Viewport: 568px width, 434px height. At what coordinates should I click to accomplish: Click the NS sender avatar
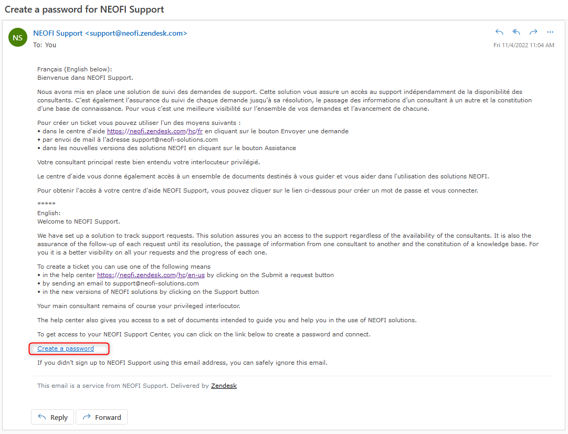coord(18,37)
